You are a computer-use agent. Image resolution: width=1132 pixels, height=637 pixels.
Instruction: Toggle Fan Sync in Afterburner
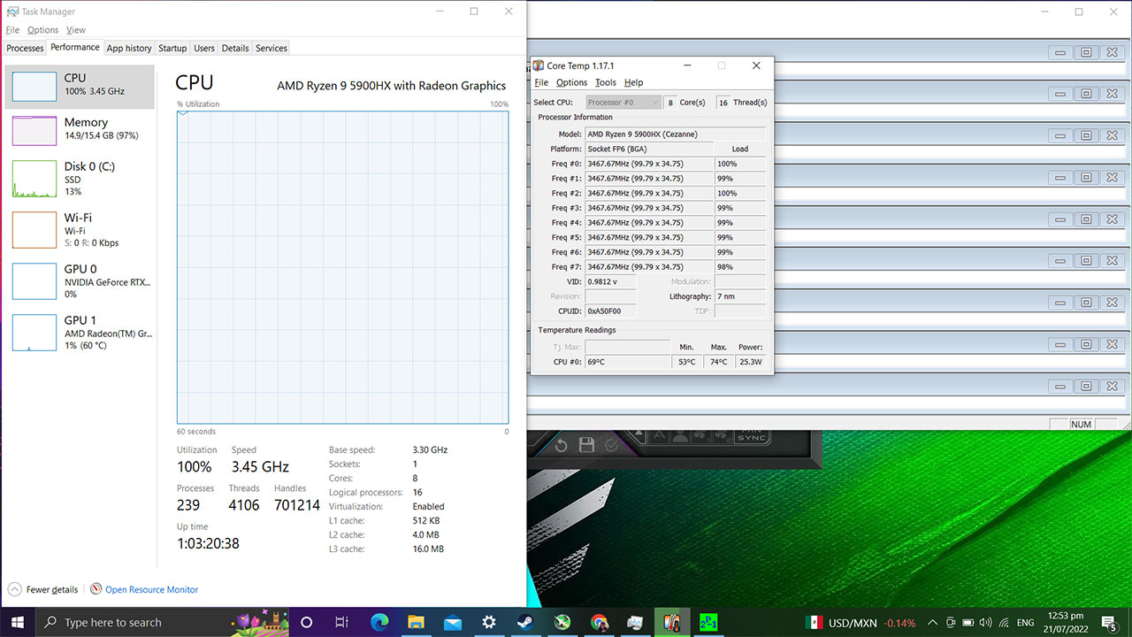(752, 435)
